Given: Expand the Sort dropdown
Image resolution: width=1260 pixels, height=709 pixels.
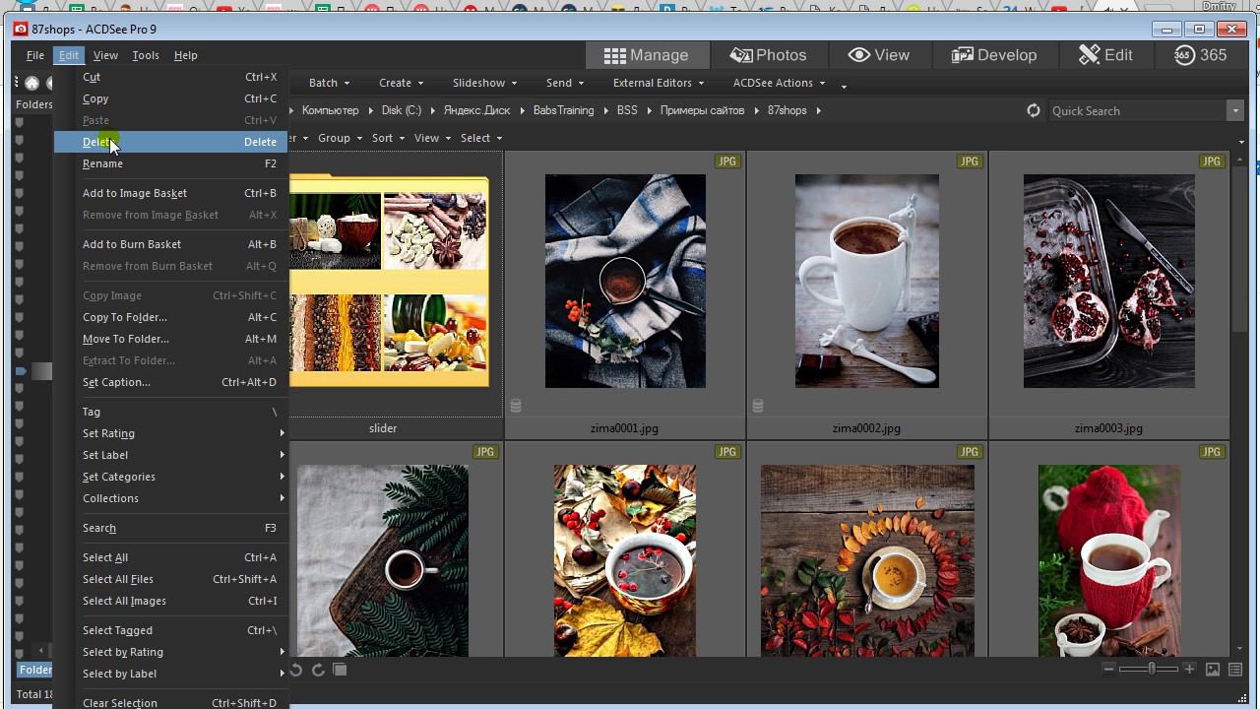Looking at the screenshot, I should [387, 138].
